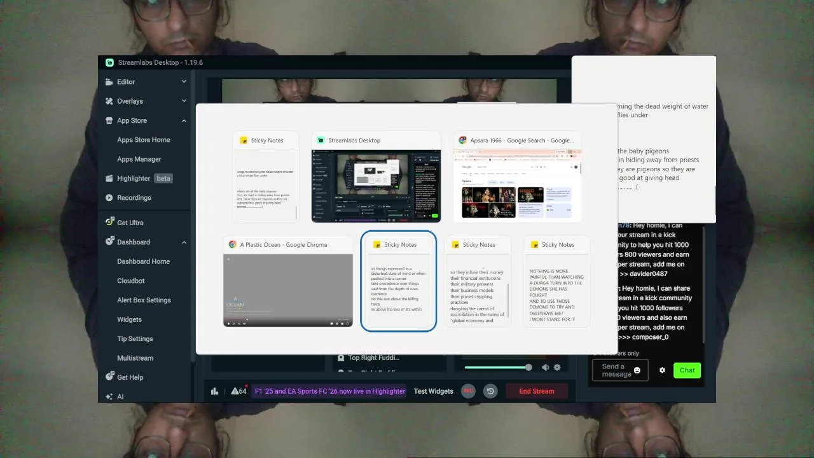
Task: Expand the Editor section chevron
Action: coord(184,82)
